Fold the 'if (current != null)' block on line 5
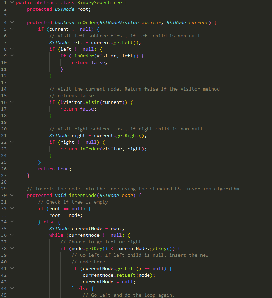Viewport: 272px width, 298px height. coord(12,29)
